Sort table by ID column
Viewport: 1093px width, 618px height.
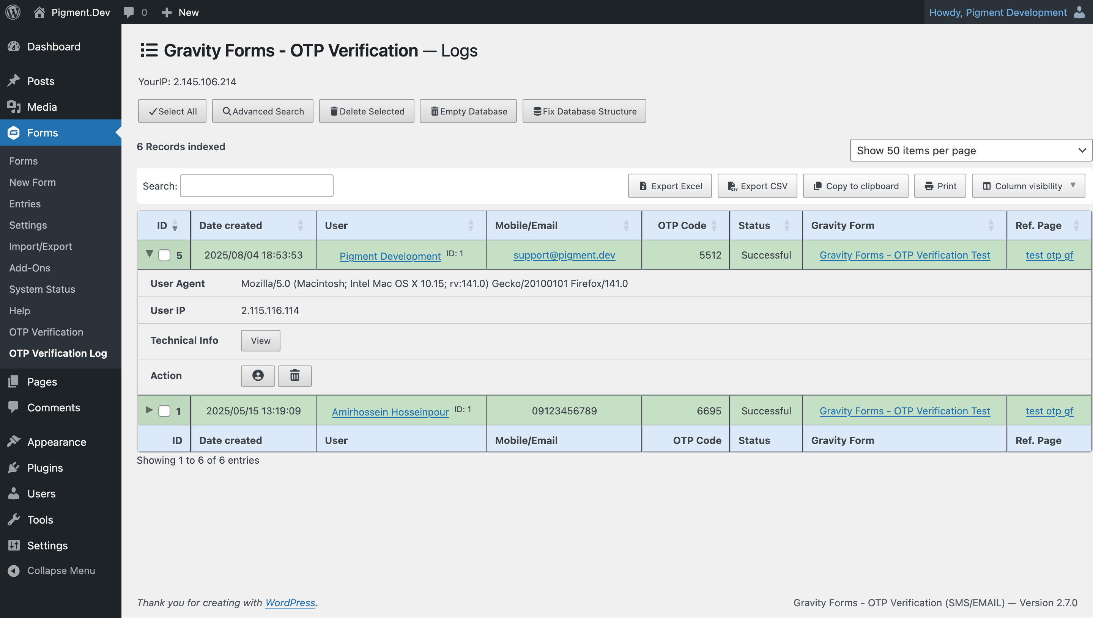(x=164, y=225)
